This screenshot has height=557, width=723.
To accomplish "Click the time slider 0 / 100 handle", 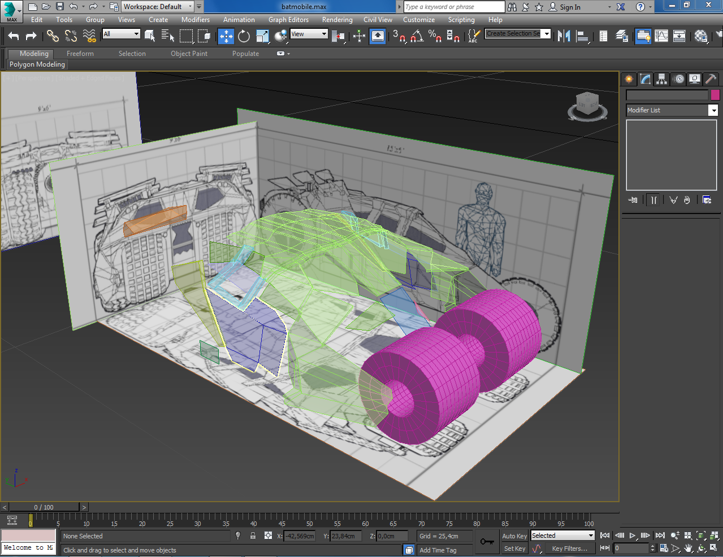I will point(44,507).
